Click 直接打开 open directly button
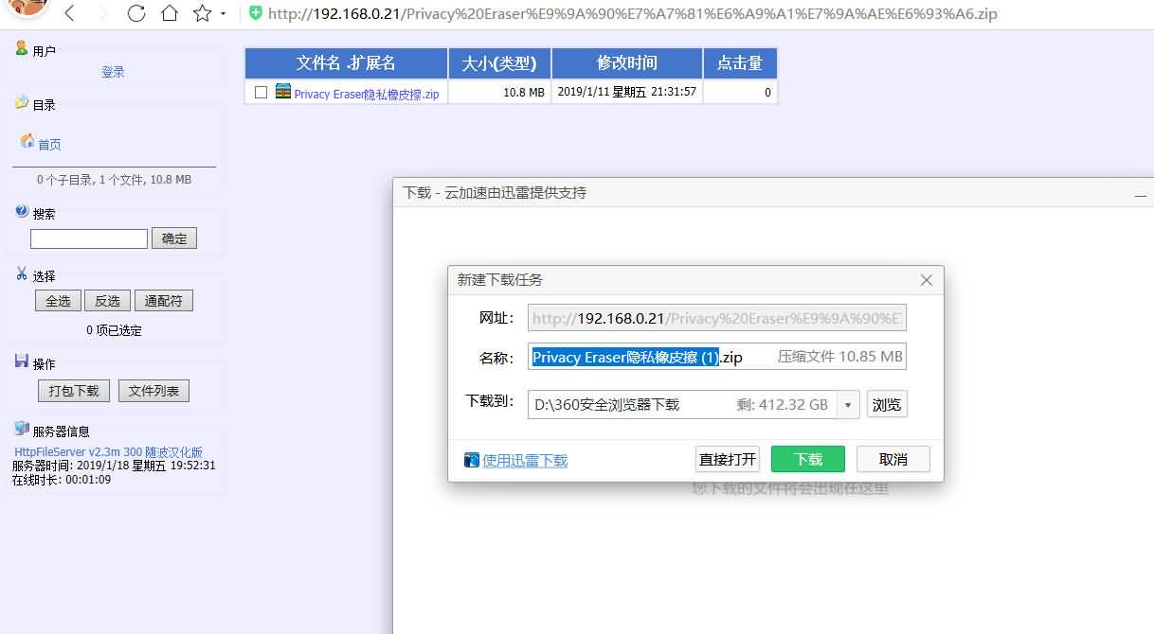 728,459
